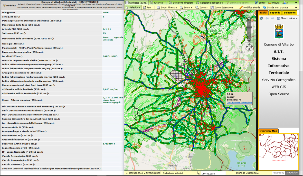Click Zoom + magnifier tool
The image size is (303, 176).
click(186, 7)
